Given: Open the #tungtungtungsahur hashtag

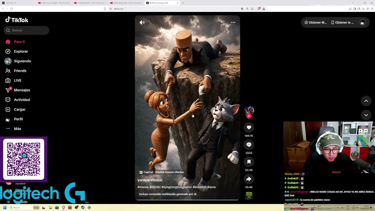Looking at the screenshot, I should 176,187.
